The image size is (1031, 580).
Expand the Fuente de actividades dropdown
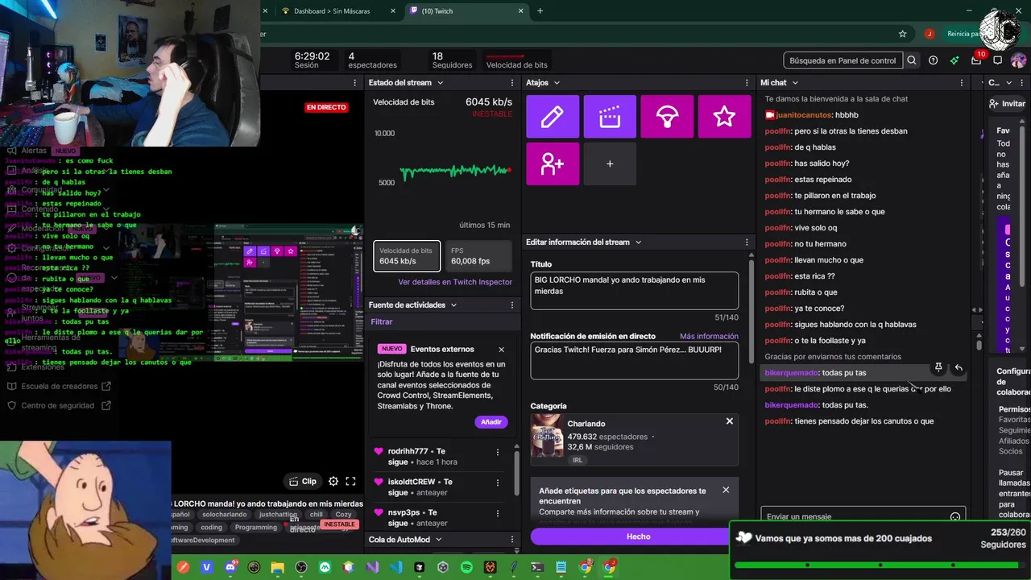(x=453, y=305)
